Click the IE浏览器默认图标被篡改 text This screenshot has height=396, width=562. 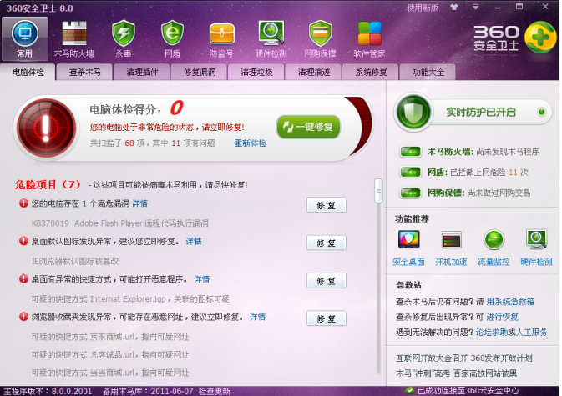coord(75,261)
